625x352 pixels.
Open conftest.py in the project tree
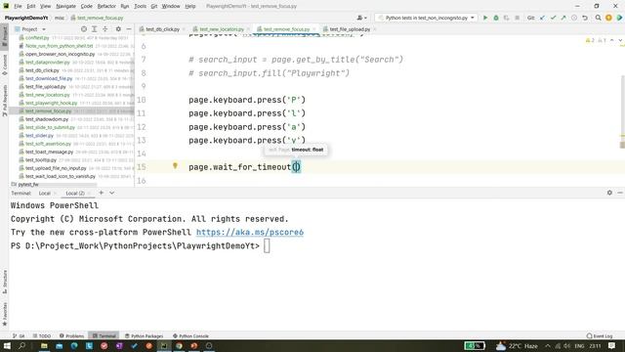point(37,38)
